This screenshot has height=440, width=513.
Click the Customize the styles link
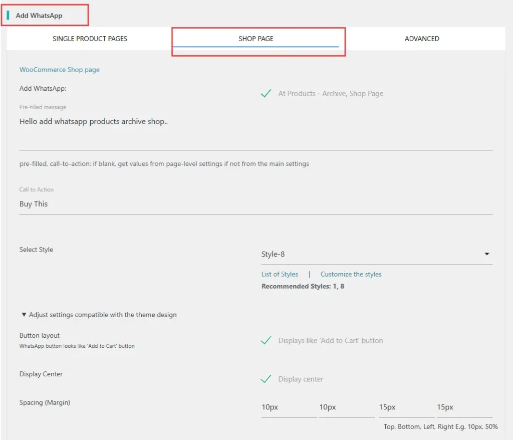pyautogui.click(x=351, y=274)
